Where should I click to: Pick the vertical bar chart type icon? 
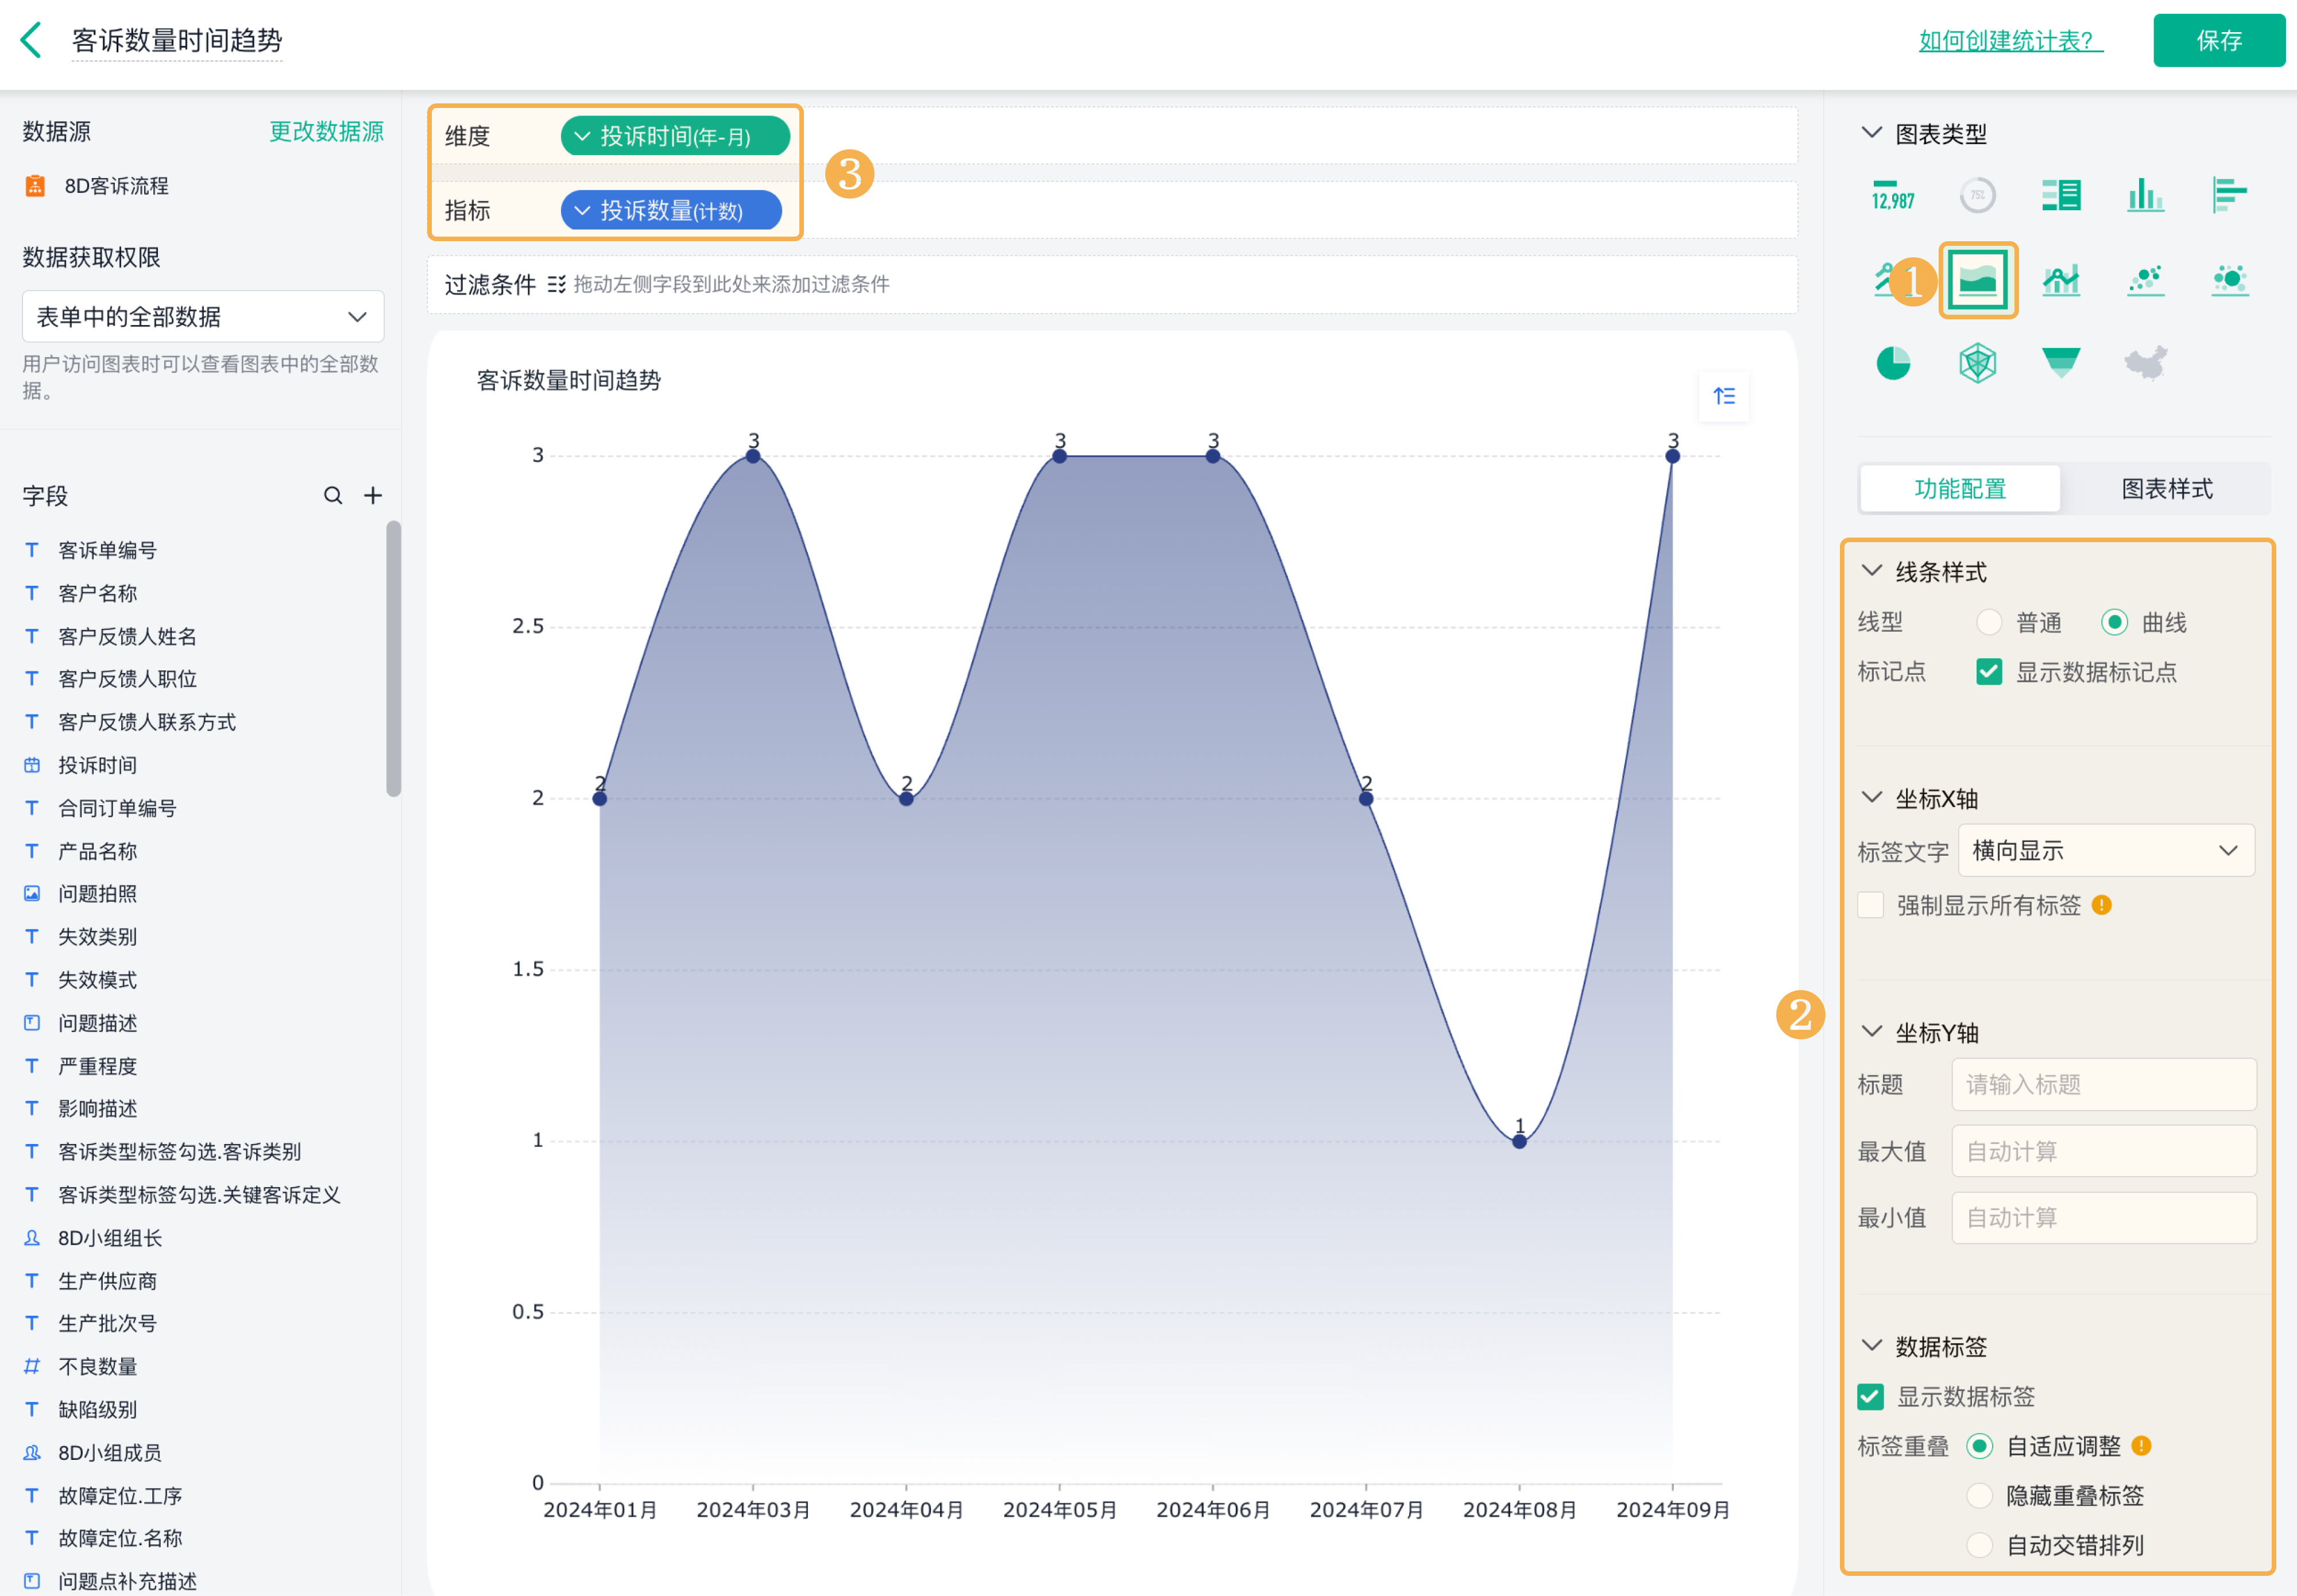click(2145, 195)
